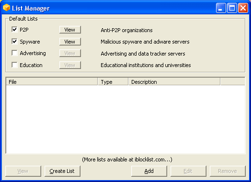View the Spyware list contents

pos(70,42)
